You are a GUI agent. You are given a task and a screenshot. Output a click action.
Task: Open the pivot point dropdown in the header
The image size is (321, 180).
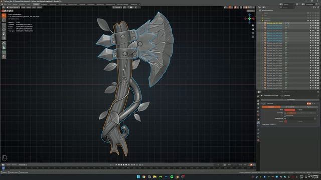click(125, 8)
